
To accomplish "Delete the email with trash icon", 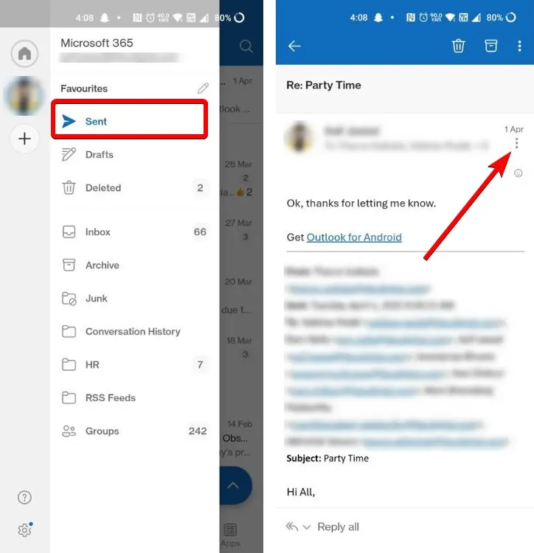I will point(458,46).
